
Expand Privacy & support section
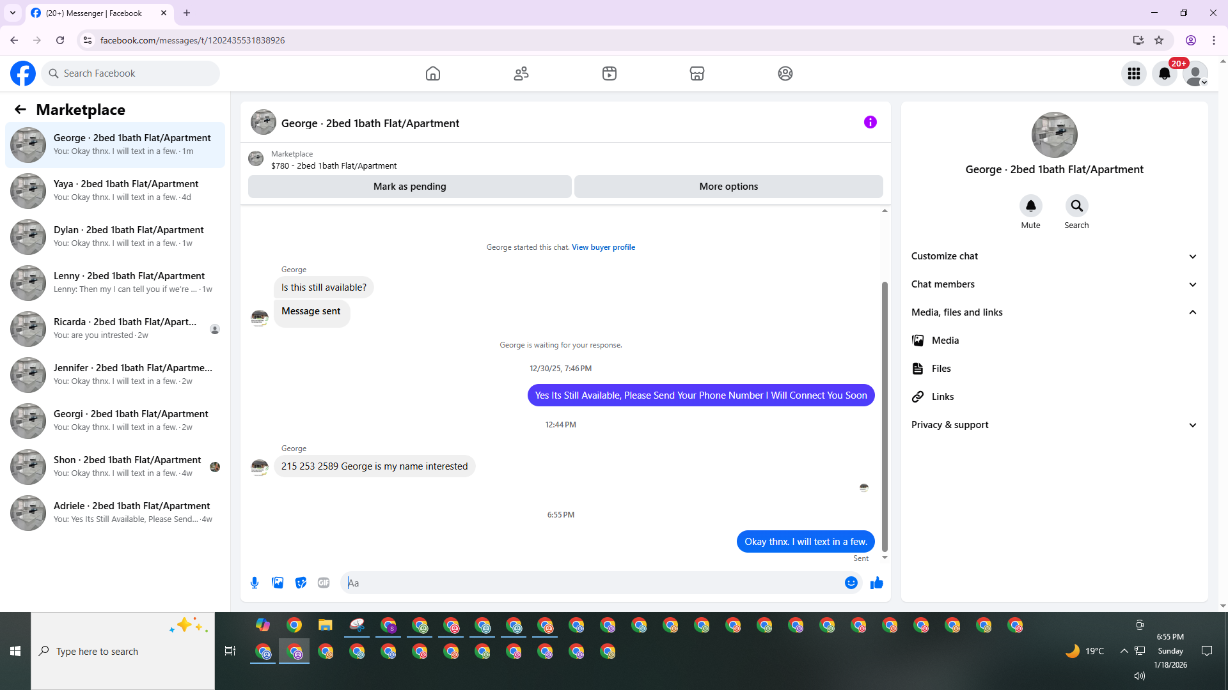coord(1054,425)
